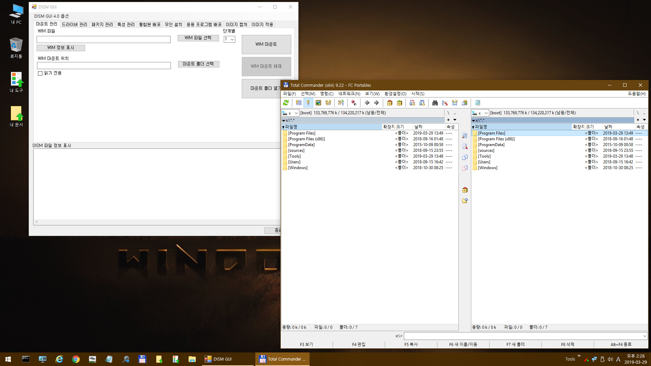
Task: Click the WIM 파일 path input field
Action: coord(103,40)
